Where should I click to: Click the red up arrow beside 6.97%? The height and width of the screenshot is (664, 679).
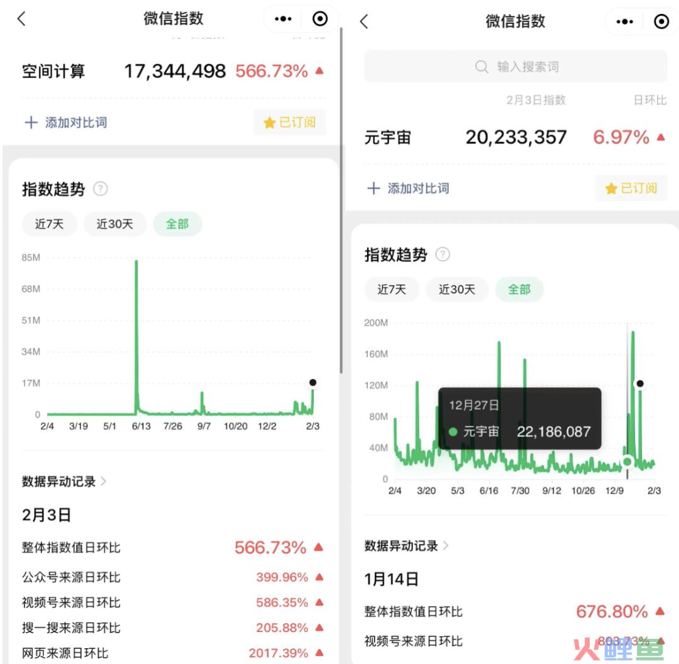click(x=661, y=137)
